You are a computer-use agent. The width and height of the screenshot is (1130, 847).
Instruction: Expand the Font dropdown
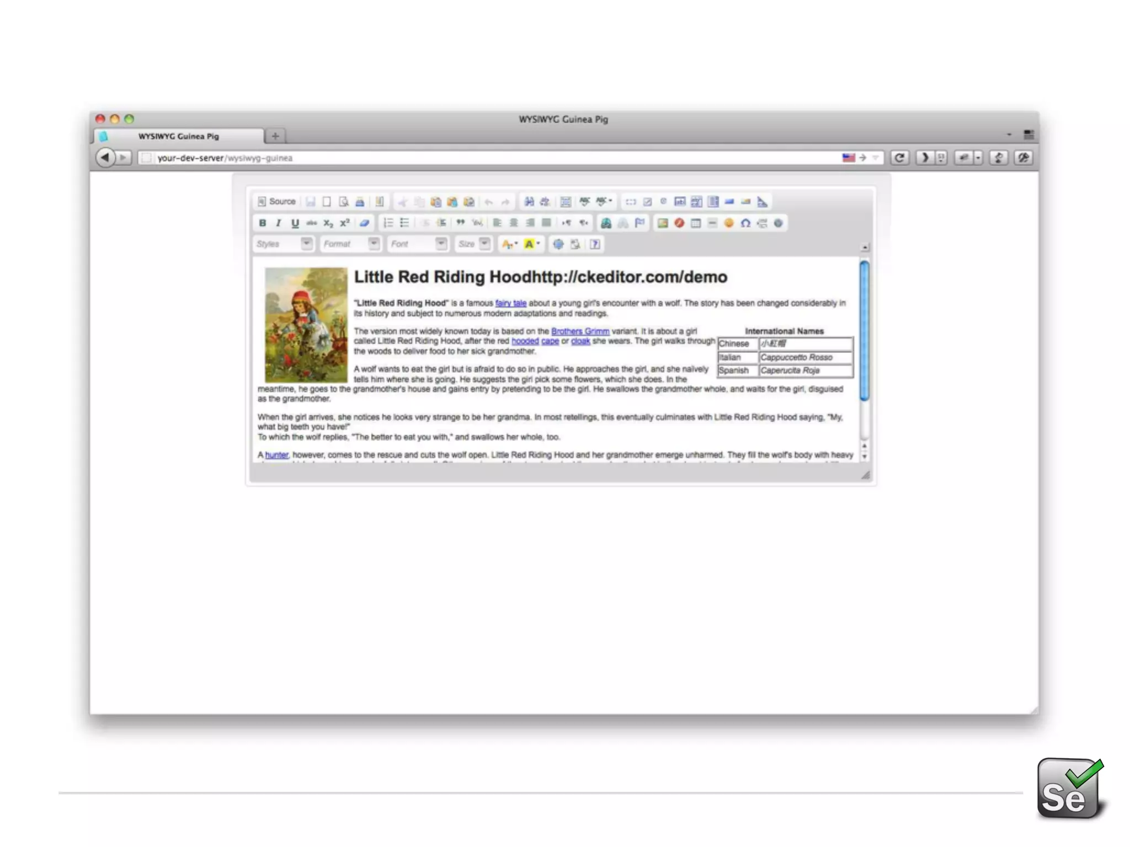tap(418, 244)
